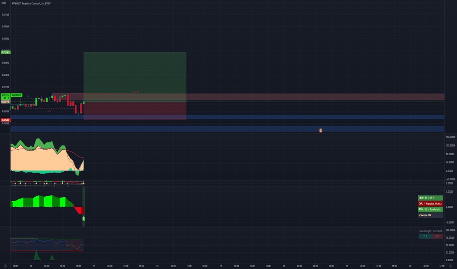Viewport: 457px width, 269px height.
Task: Click the buy signal arrow in squeeze panel
Action: (84, 218)
